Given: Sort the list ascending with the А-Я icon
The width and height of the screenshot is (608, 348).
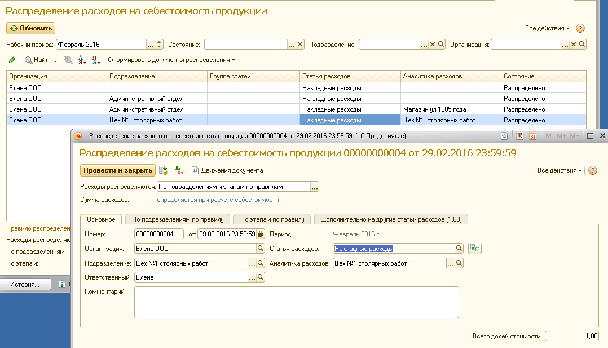Looking at the screenshot, I should [x=82, y=60].
